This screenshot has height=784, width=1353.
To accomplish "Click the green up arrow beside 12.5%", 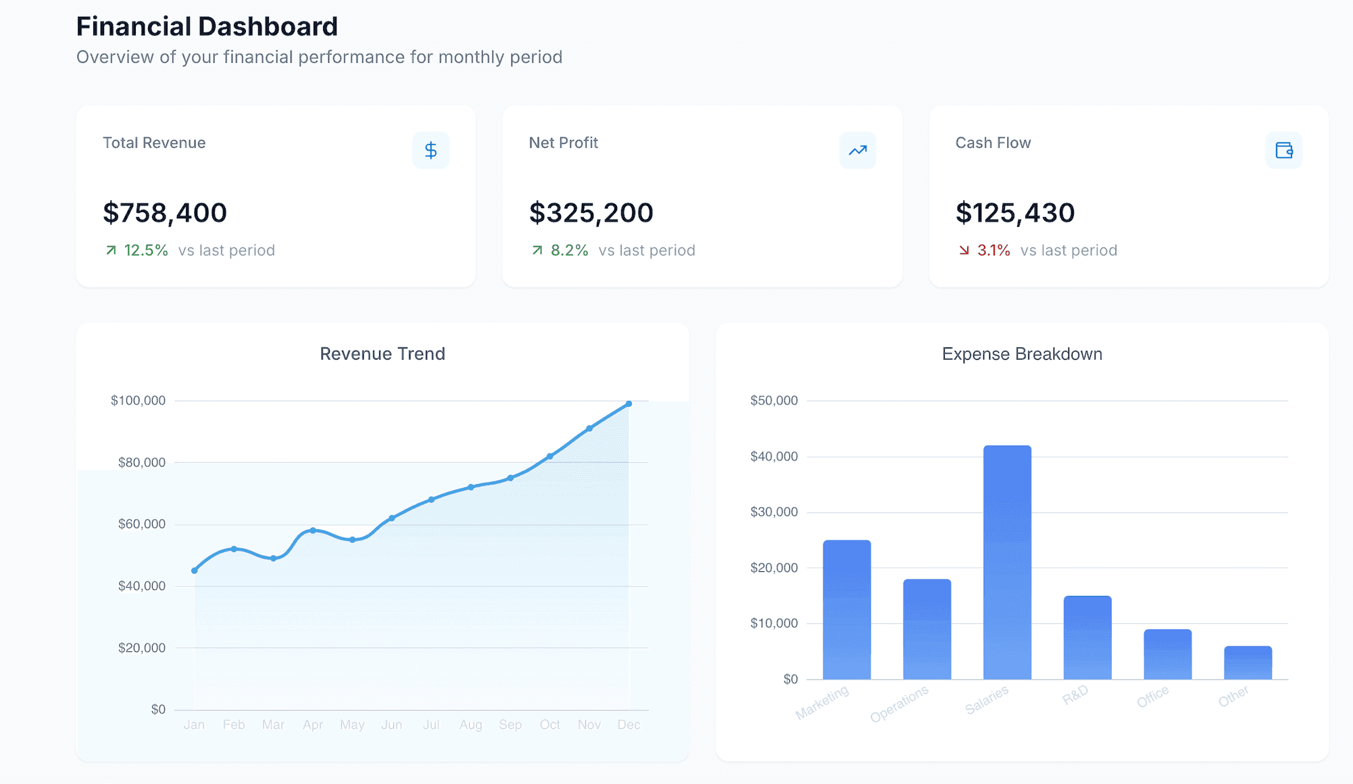I will [111, 251].
